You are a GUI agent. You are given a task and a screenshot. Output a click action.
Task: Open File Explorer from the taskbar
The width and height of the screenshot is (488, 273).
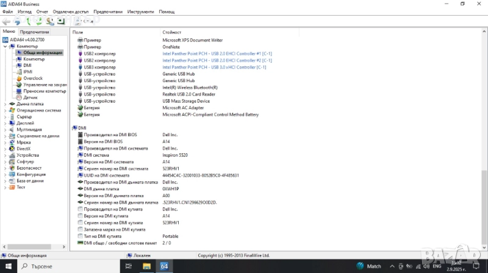146,266
